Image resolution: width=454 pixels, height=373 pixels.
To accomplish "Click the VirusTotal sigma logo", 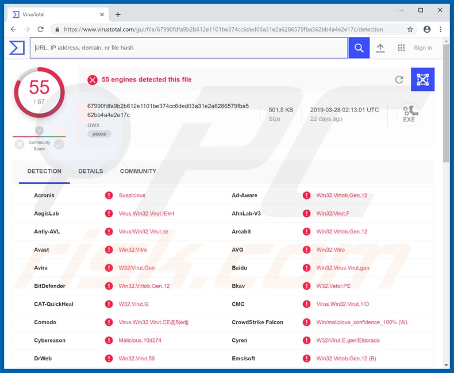I will pyautogui.click(x=17, y=48).
